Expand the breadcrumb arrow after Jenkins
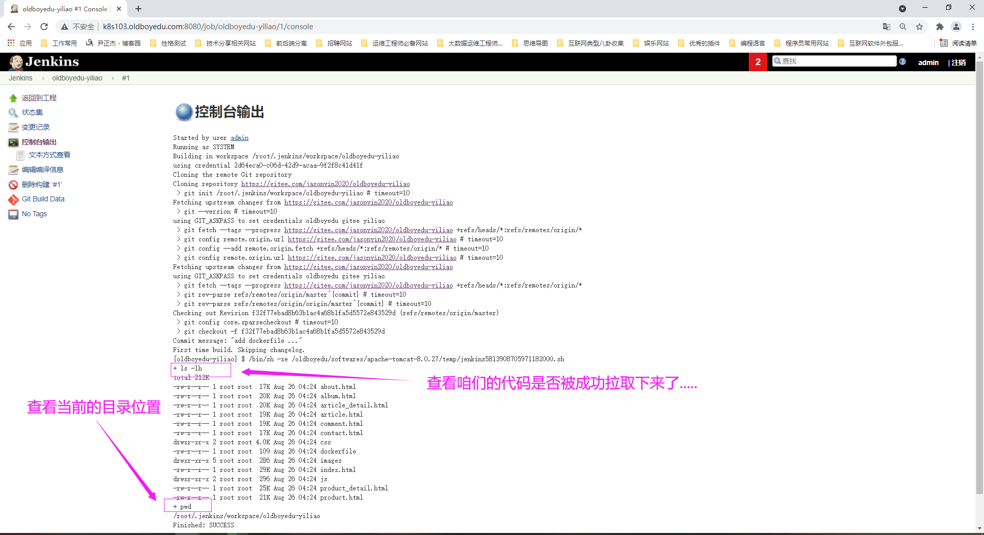This screenshot has width=984, height=535. click(43, 78)
